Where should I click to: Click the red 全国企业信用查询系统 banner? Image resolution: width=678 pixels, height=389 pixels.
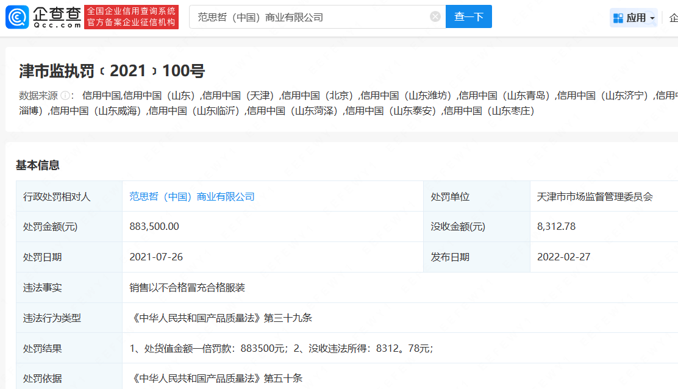coord(132,17)
